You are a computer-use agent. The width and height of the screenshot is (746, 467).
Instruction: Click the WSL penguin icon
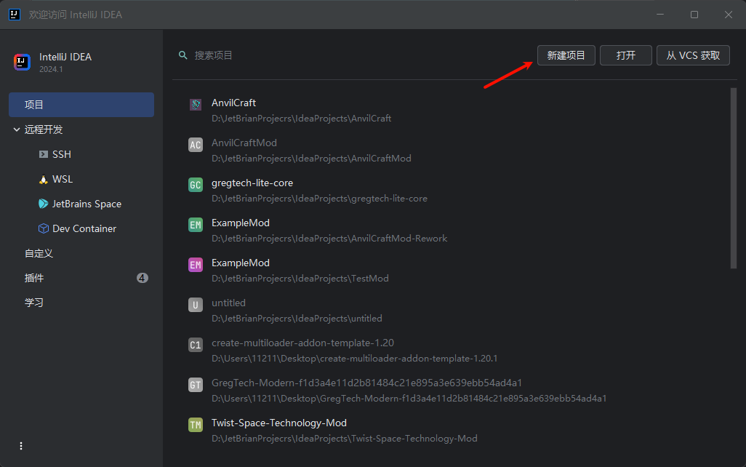coord(44,179)
